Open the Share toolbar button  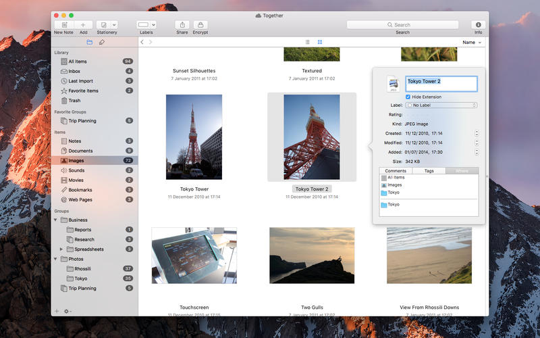[182, 24]
